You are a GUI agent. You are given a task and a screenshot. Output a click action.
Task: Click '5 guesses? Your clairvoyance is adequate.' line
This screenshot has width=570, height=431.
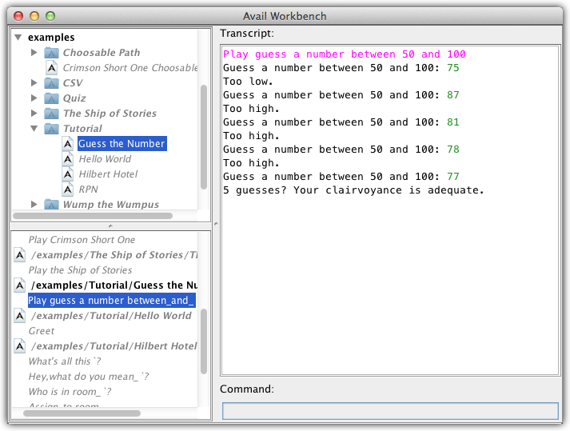click(353, 190)
